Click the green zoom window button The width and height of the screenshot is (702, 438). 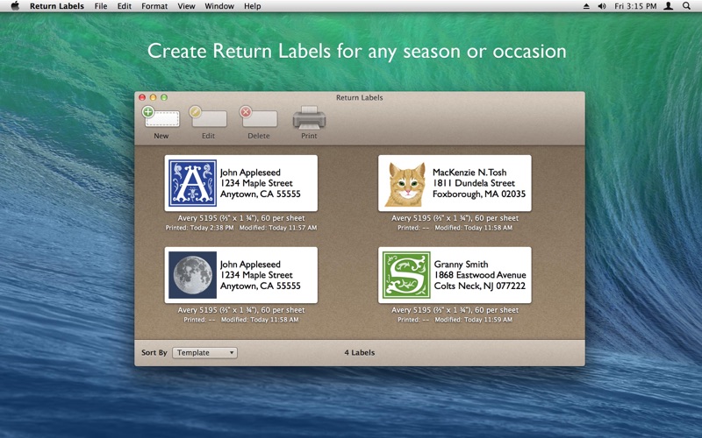[164, 97]
